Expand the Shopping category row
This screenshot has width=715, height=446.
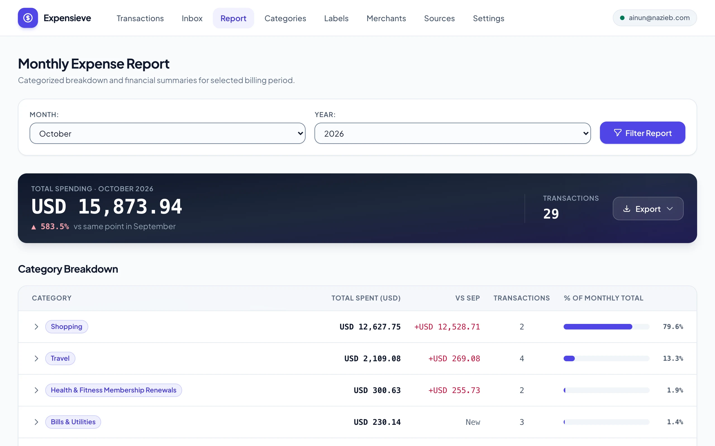(36, 326)
